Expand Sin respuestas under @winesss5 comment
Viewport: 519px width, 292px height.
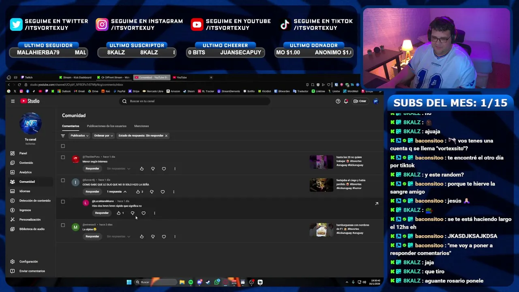point(118,236)
